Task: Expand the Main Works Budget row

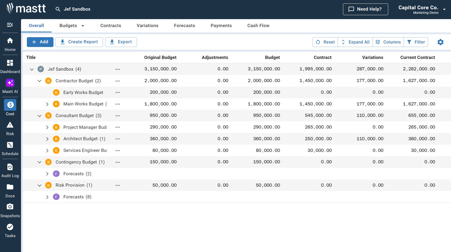Action: coord(47,104)
